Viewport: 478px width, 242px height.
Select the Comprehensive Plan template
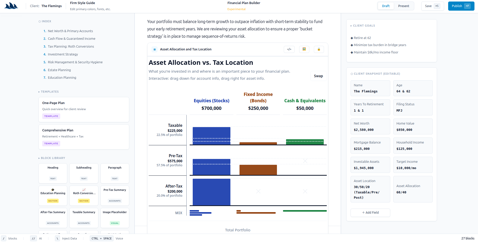(84, 137)
